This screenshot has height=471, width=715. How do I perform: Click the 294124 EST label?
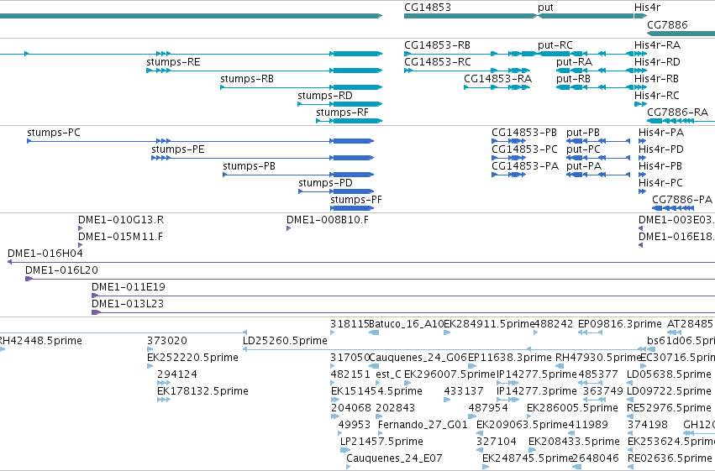177,375
